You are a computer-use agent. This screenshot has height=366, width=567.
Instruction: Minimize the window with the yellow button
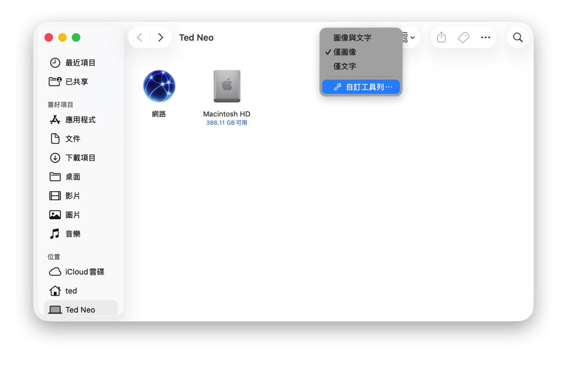[x=62, y=37]
